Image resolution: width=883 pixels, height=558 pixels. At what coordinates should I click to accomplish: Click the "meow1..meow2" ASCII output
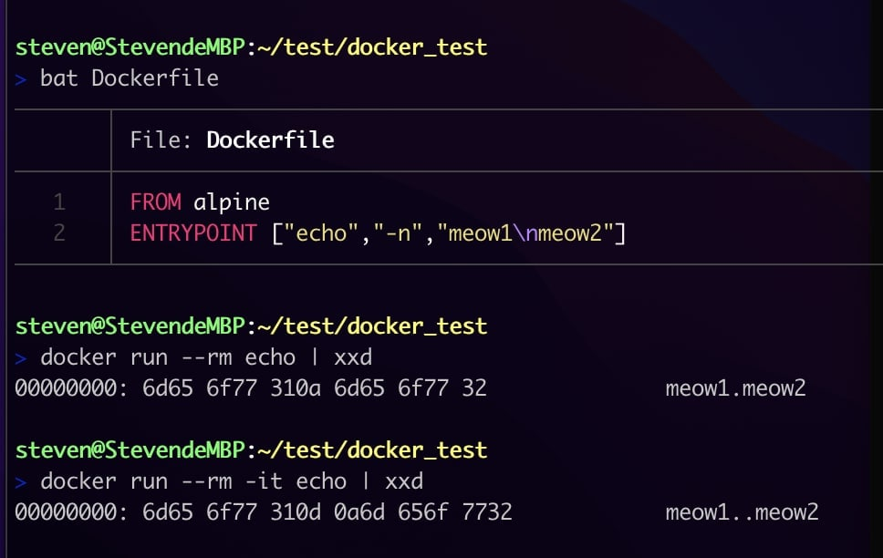pos(742,512)
